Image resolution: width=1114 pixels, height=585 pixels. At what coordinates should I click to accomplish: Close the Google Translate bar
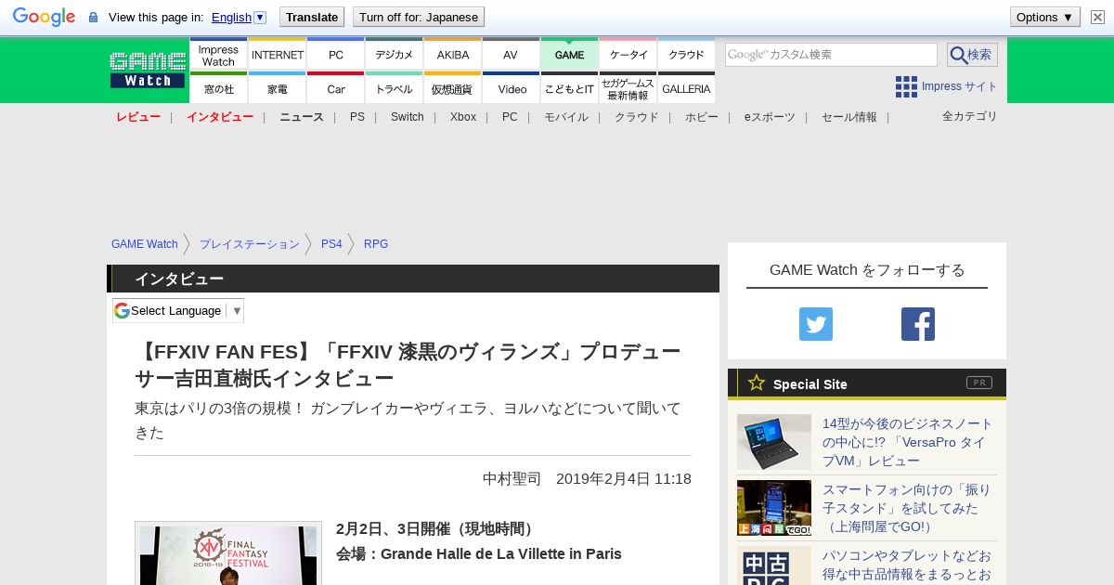pos(1097,17)
